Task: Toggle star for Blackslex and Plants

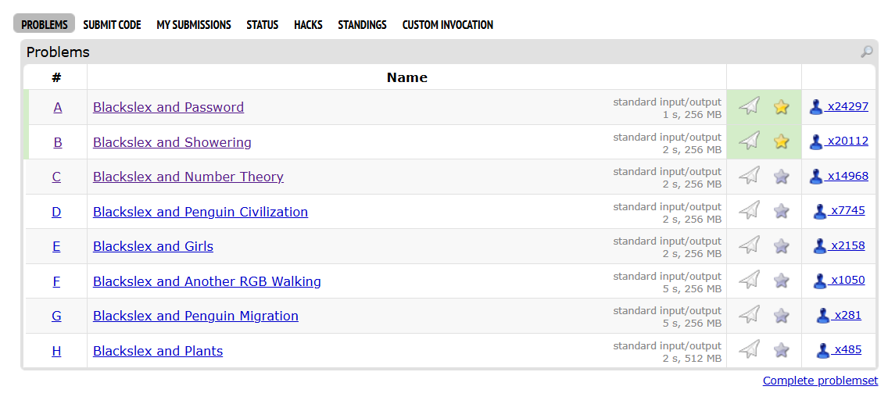Action: (x=782, y=351)
